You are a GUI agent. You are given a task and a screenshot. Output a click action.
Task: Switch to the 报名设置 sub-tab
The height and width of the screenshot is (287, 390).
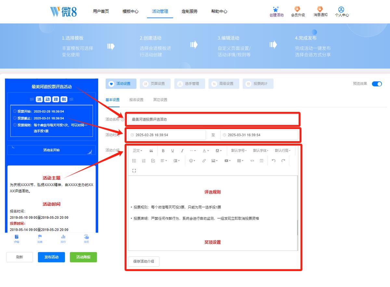(x=136, y=100)
